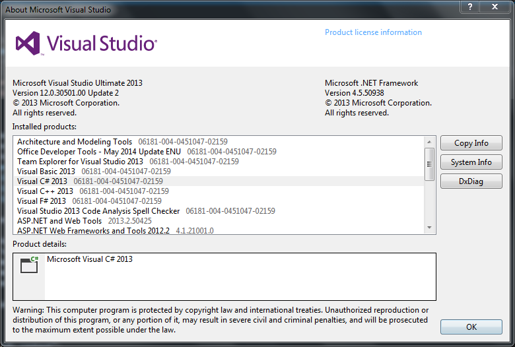Screen dimensions: 515x347
Task: Click the Version 12.0.30501.00 Update 2 text
Action: 65,93
